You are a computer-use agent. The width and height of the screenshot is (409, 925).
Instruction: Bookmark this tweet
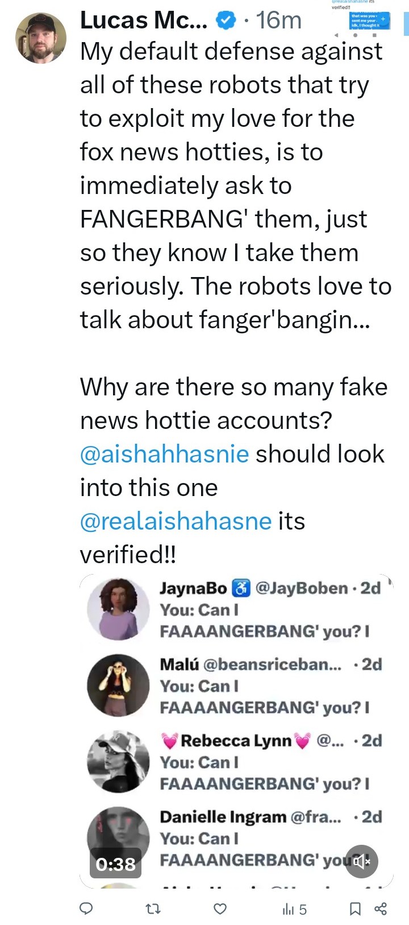click(355, 909)
